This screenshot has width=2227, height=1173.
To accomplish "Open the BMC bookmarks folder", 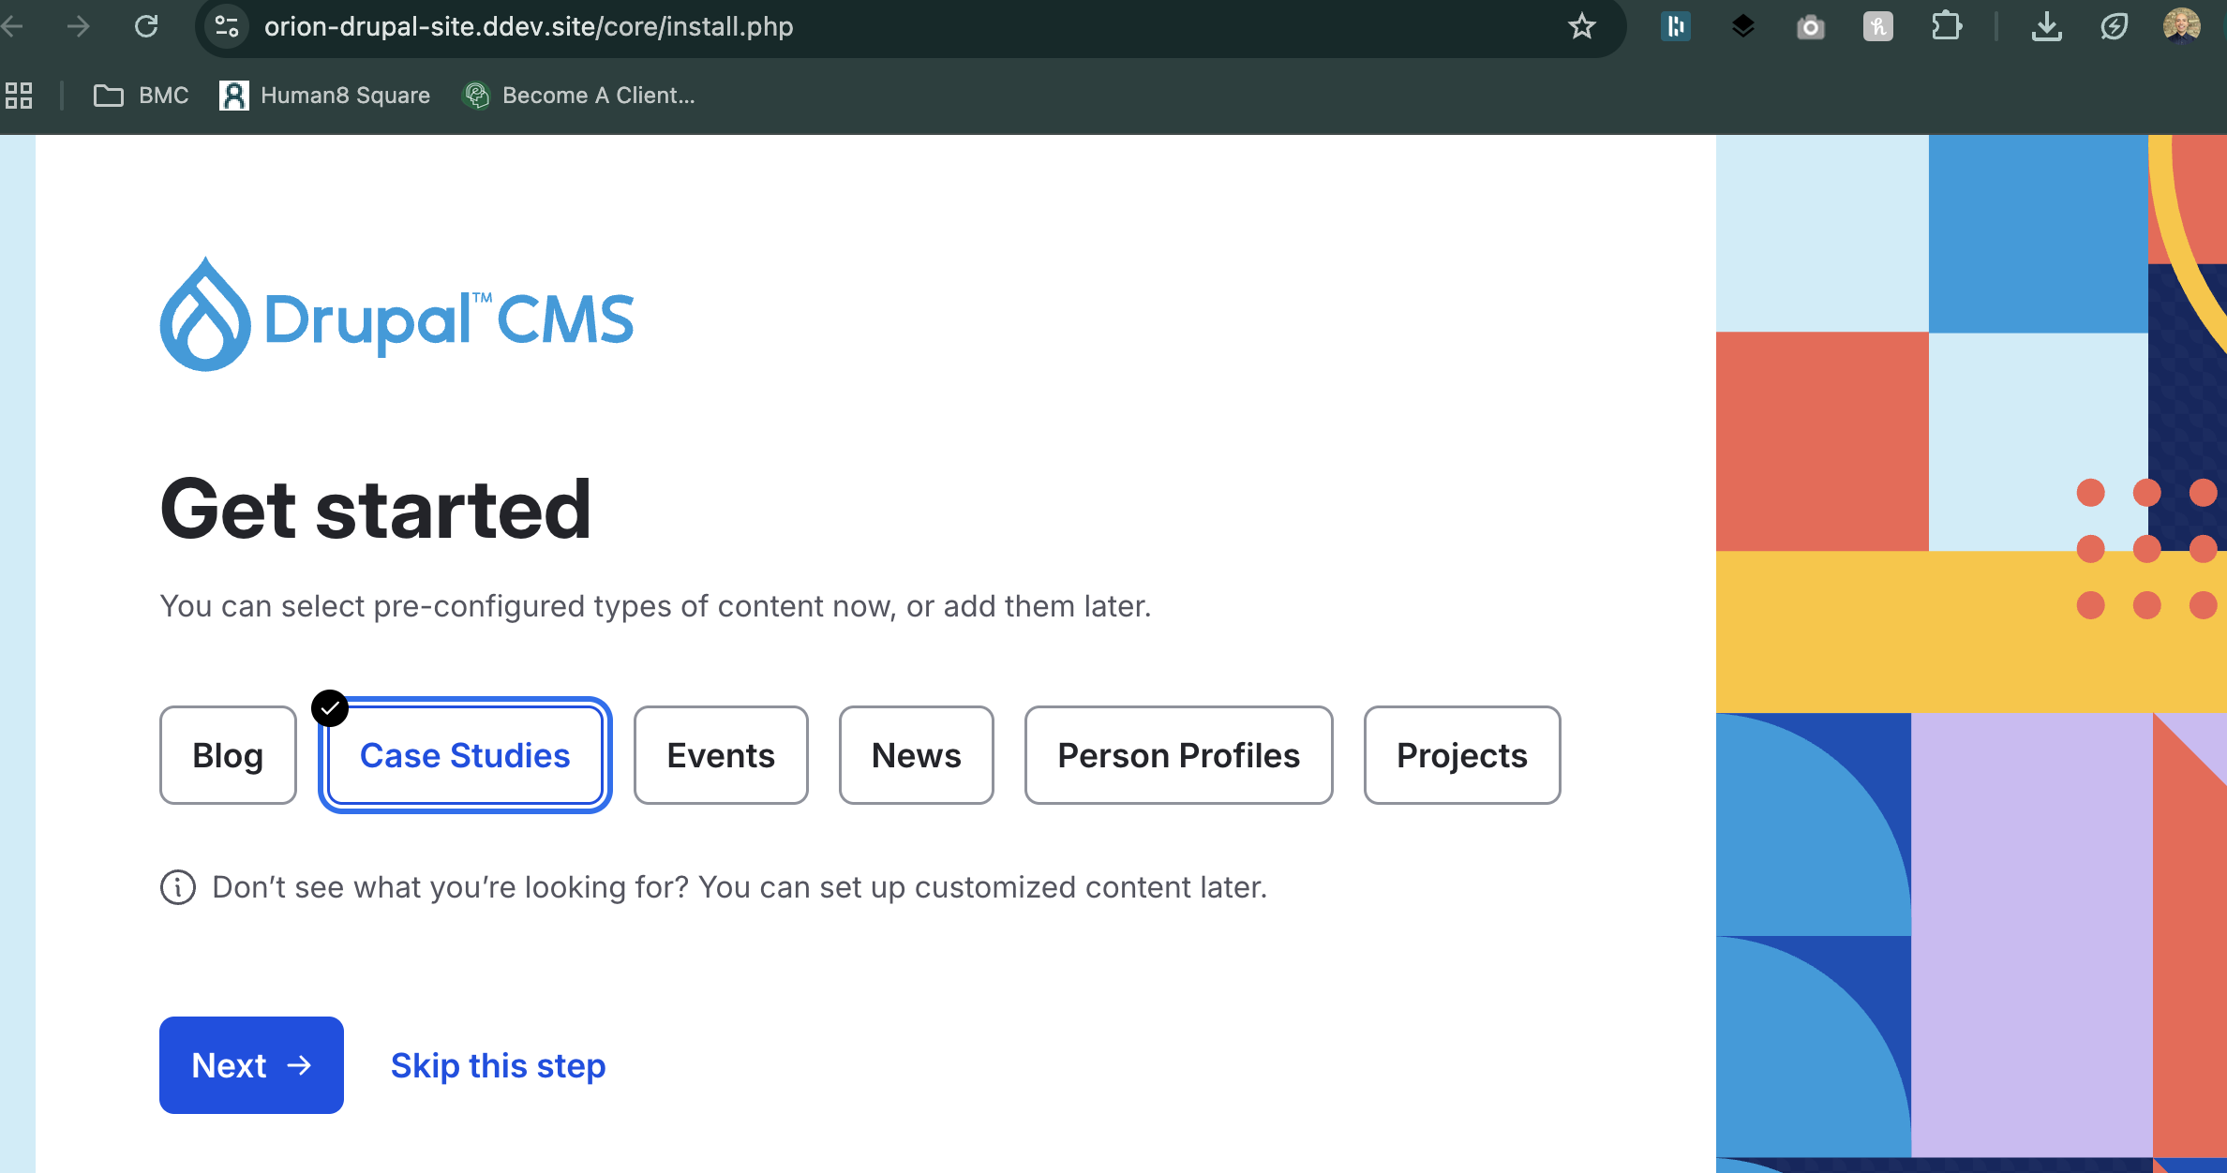I will 142,96.
